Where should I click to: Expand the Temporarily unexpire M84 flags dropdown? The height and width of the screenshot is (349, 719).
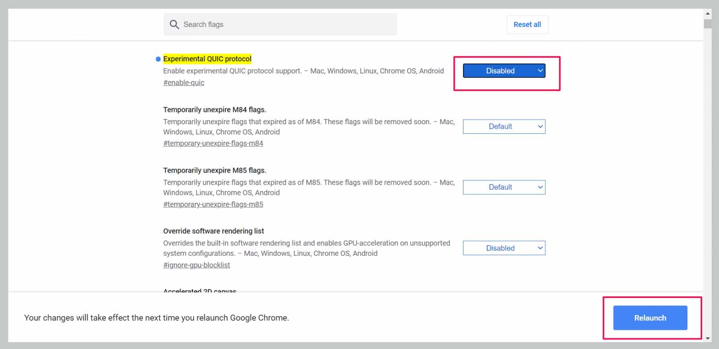504,127
